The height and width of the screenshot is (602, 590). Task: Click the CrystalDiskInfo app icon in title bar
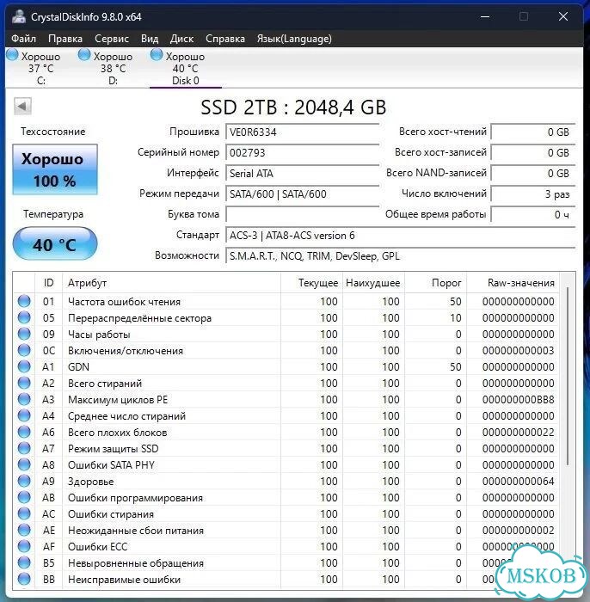(18, 17)
